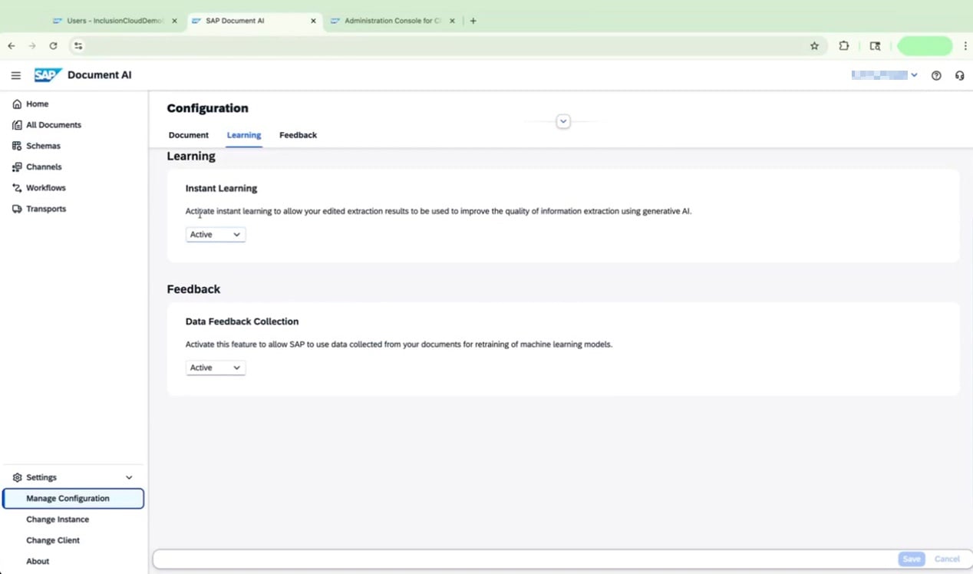Screen dimensions: 973x574
Task: Select the SAP Document AI browser tab
Action: coord(253,21)
